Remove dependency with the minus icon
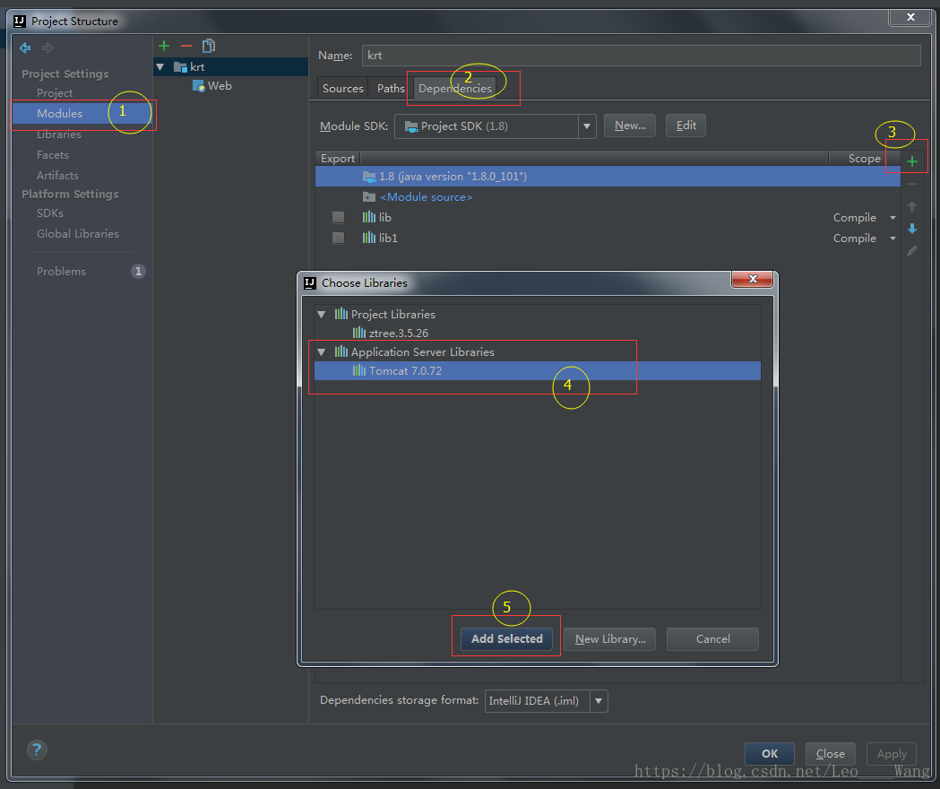 (912, 184)
